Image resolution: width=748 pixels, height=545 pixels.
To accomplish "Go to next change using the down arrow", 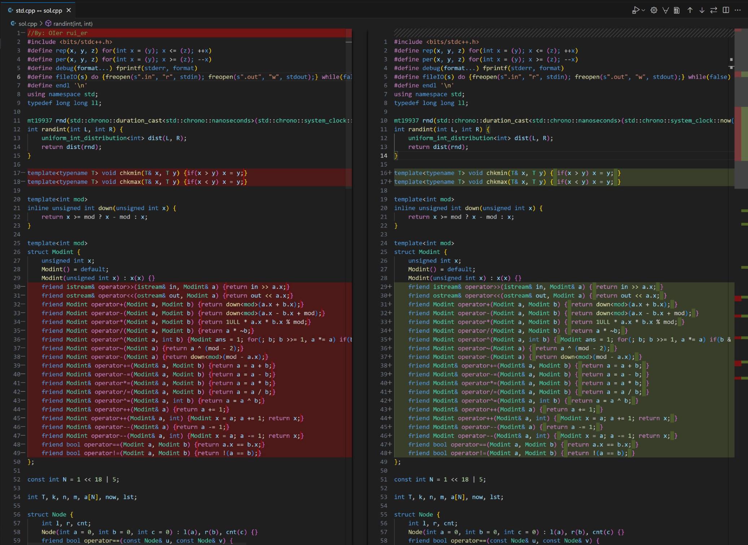I will tap(702, 10).
